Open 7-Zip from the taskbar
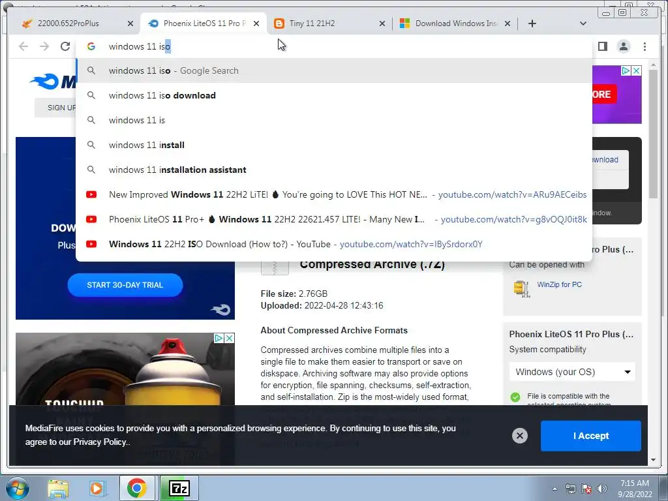This screenshot has width=668, height=501. coord(179,488)
